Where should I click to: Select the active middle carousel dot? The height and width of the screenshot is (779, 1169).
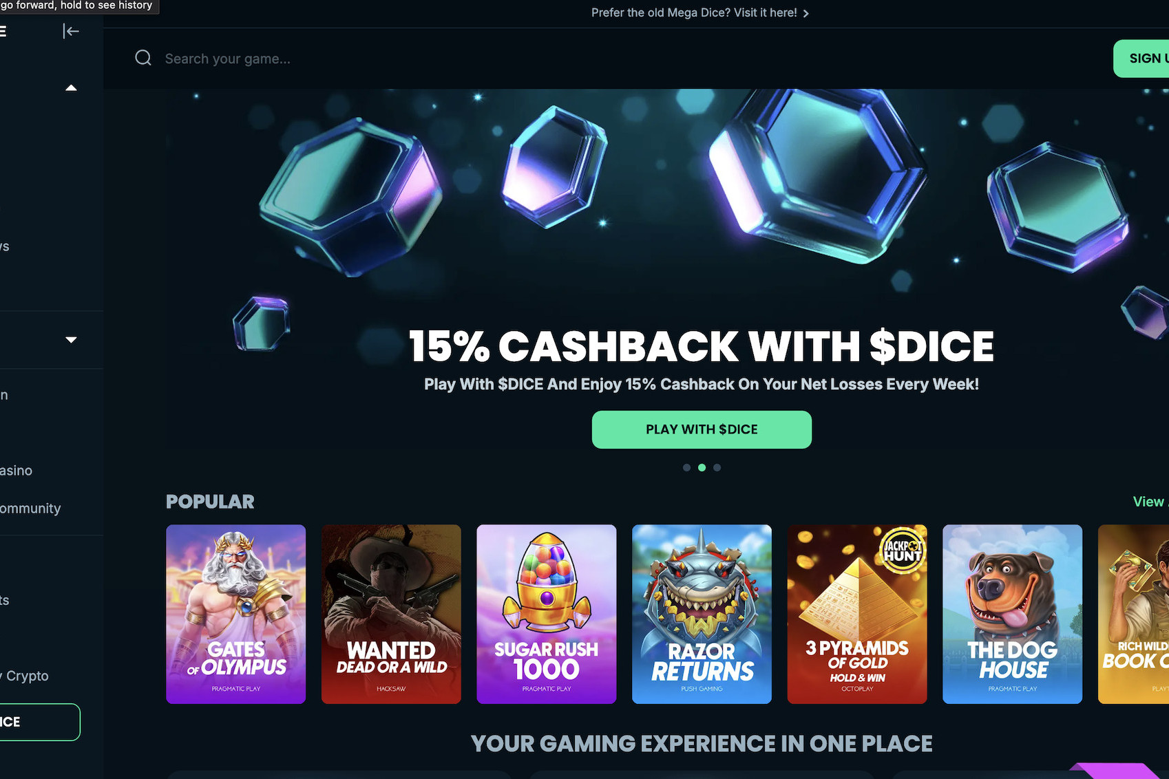tap(702, 467)
